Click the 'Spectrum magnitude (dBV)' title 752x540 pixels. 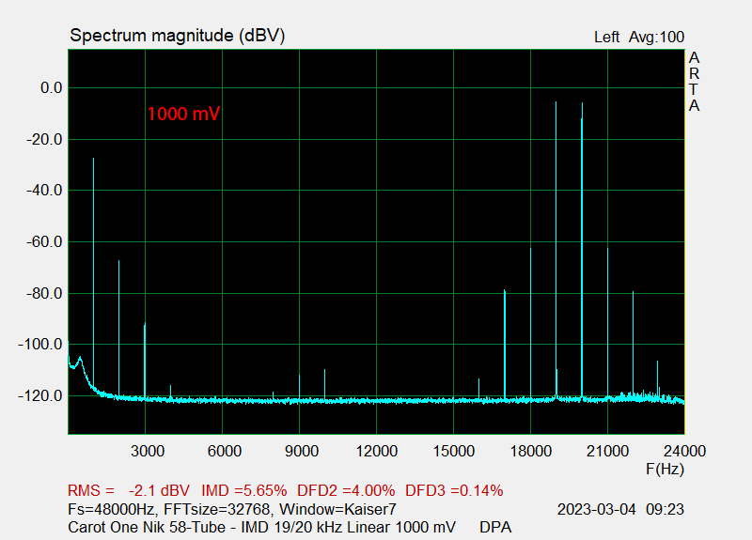click(178, 36)
